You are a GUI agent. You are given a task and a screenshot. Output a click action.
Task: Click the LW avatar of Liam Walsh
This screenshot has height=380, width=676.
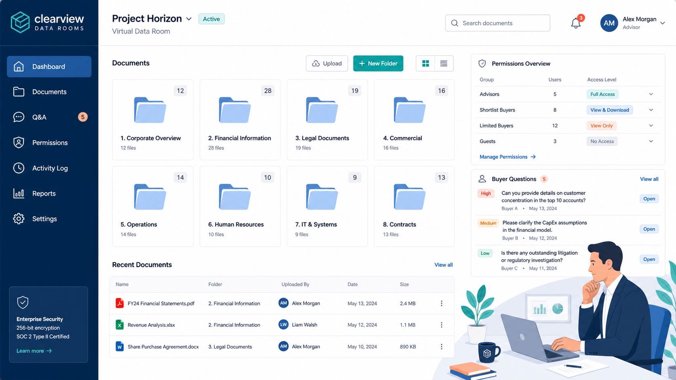tap(283, 325)
